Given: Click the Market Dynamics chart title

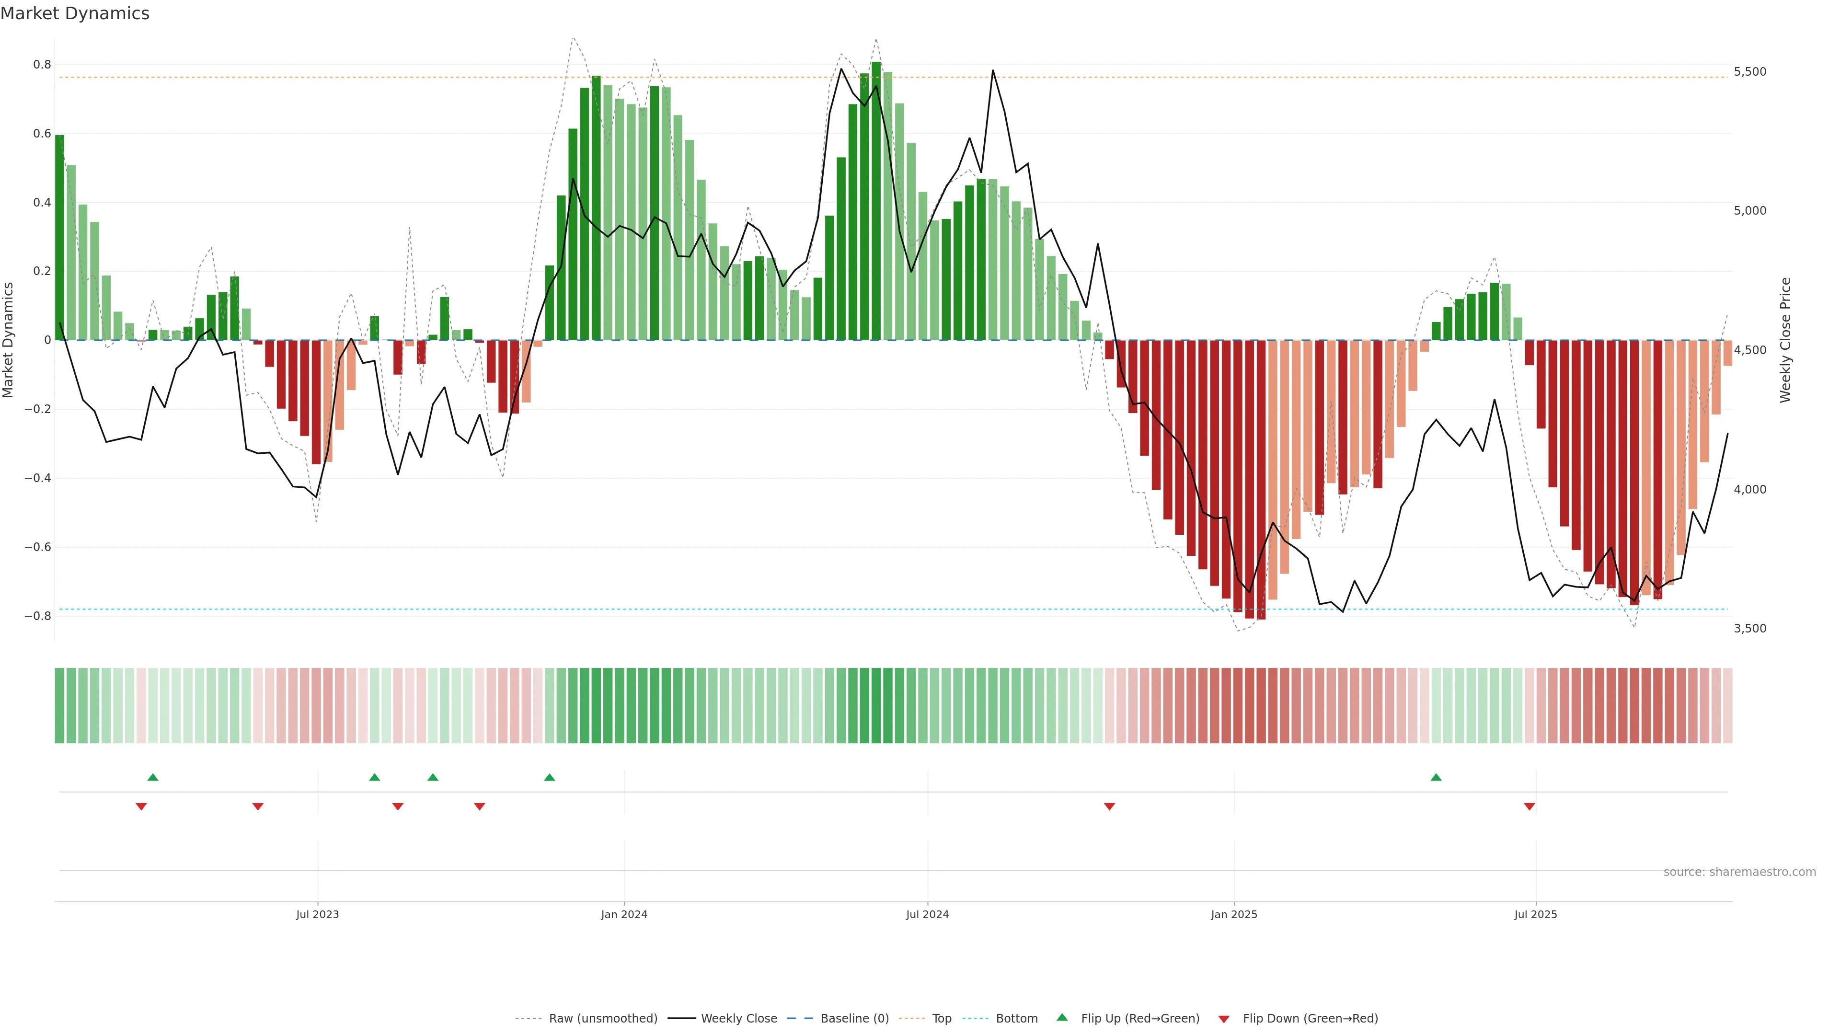Looking at the screenshot, I should (75, 13).
